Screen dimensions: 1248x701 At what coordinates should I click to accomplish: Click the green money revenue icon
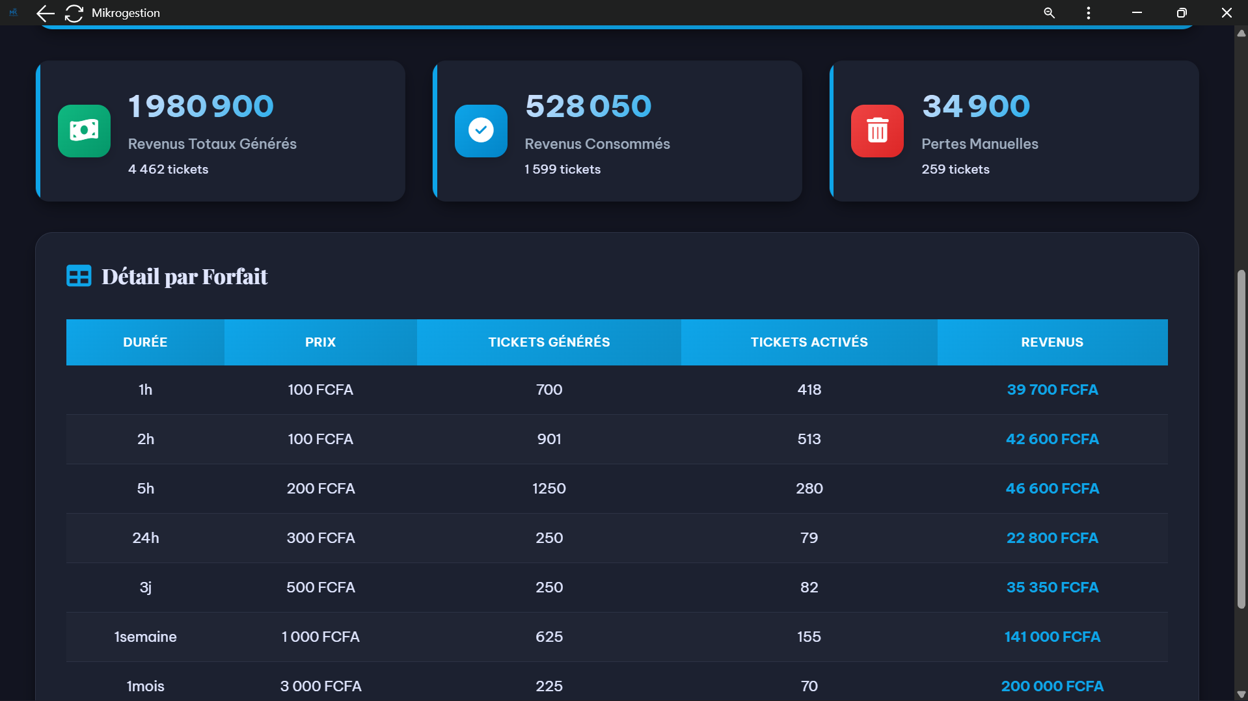click(84, 131)
